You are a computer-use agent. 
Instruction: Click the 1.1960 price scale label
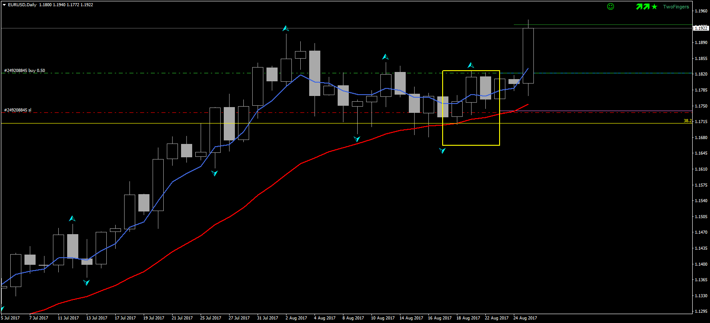(701, 11)
